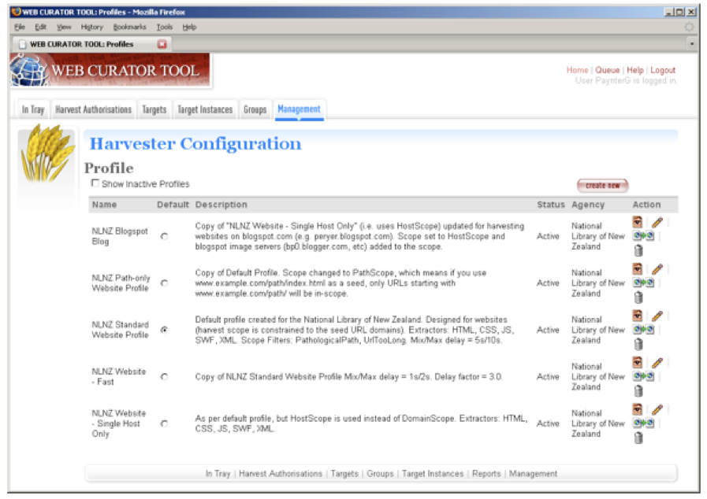
Task: Switch to the Targets tab
Action: click(154, 110)
